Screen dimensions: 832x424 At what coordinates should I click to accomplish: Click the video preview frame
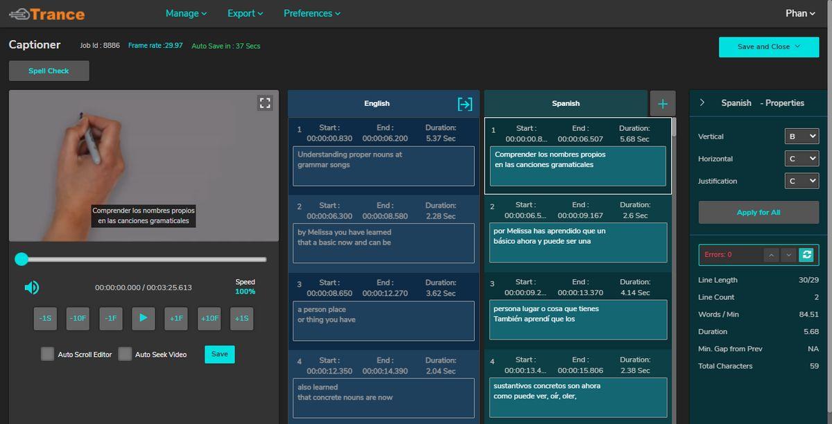click(144, 166)
